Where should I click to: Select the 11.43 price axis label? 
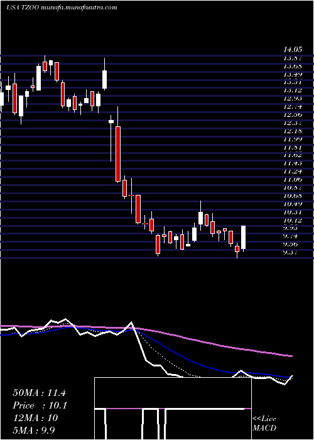(x=293, y=163)
